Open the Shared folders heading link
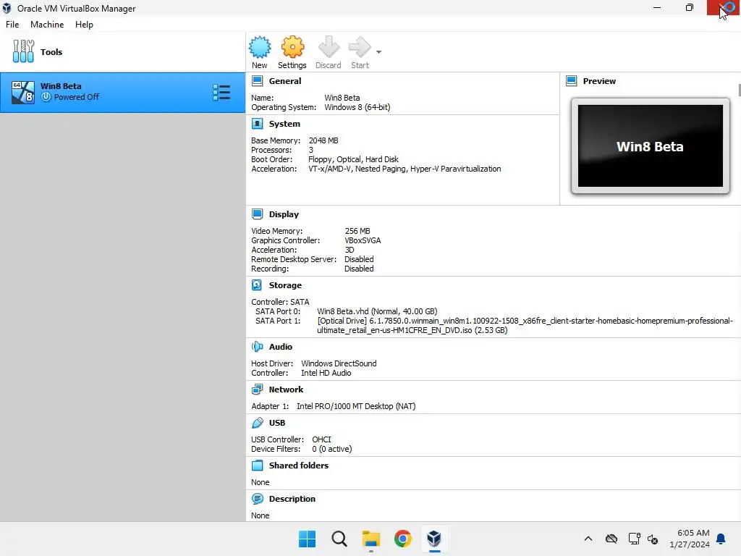 (x=299, y=466)
